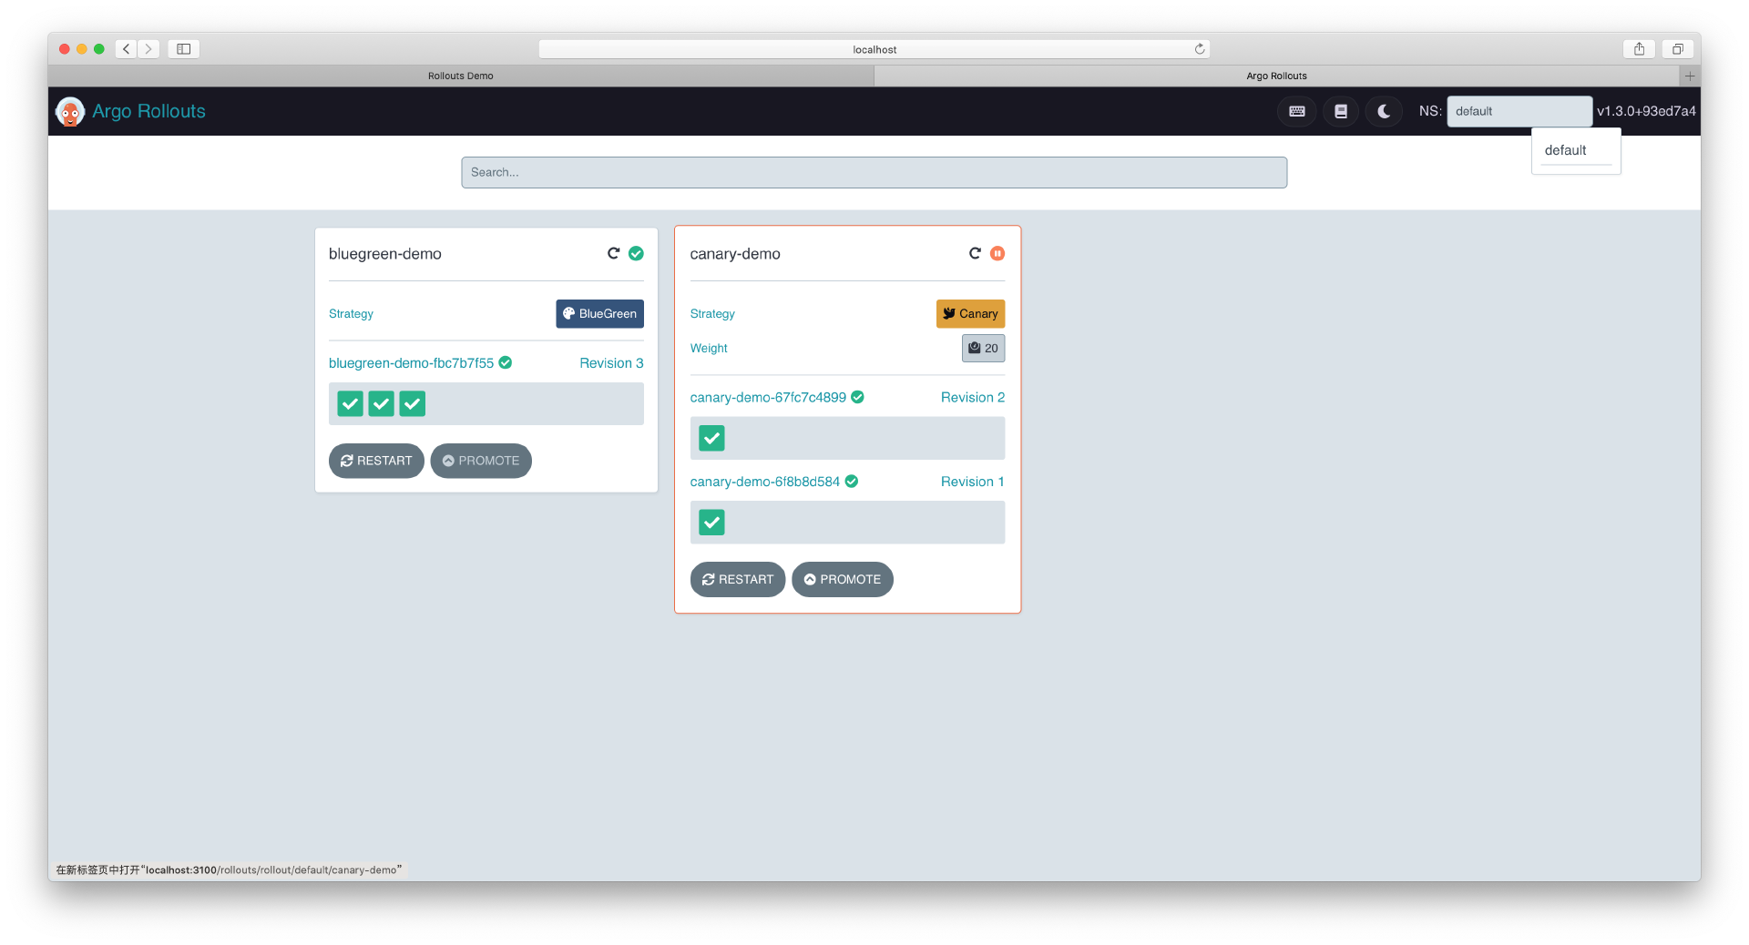Click second pod checkmark in bluegreen-demo
Viewport: 1749px width, 945px height.
pyautogui.click(x=382, y=403)
